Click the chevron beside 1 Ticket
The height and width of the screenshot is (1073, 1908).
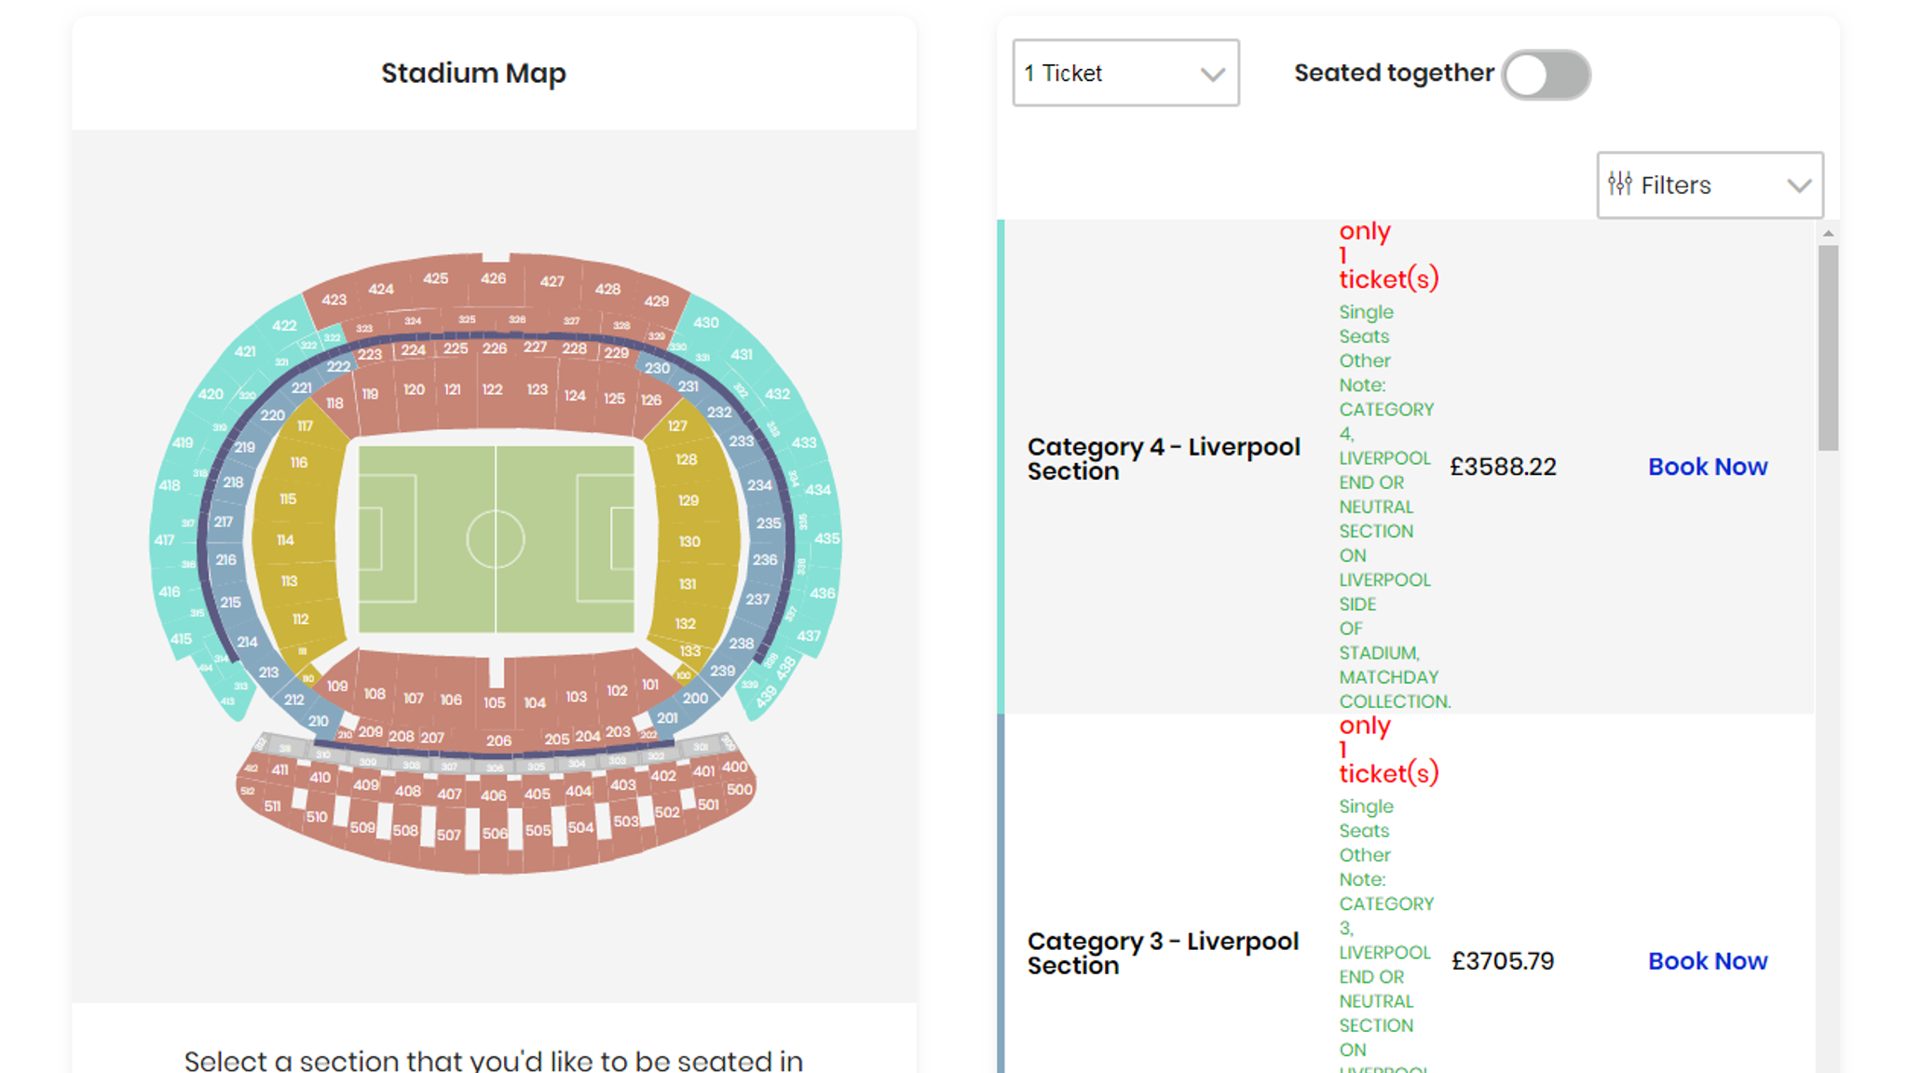[x=1211, y=73]
